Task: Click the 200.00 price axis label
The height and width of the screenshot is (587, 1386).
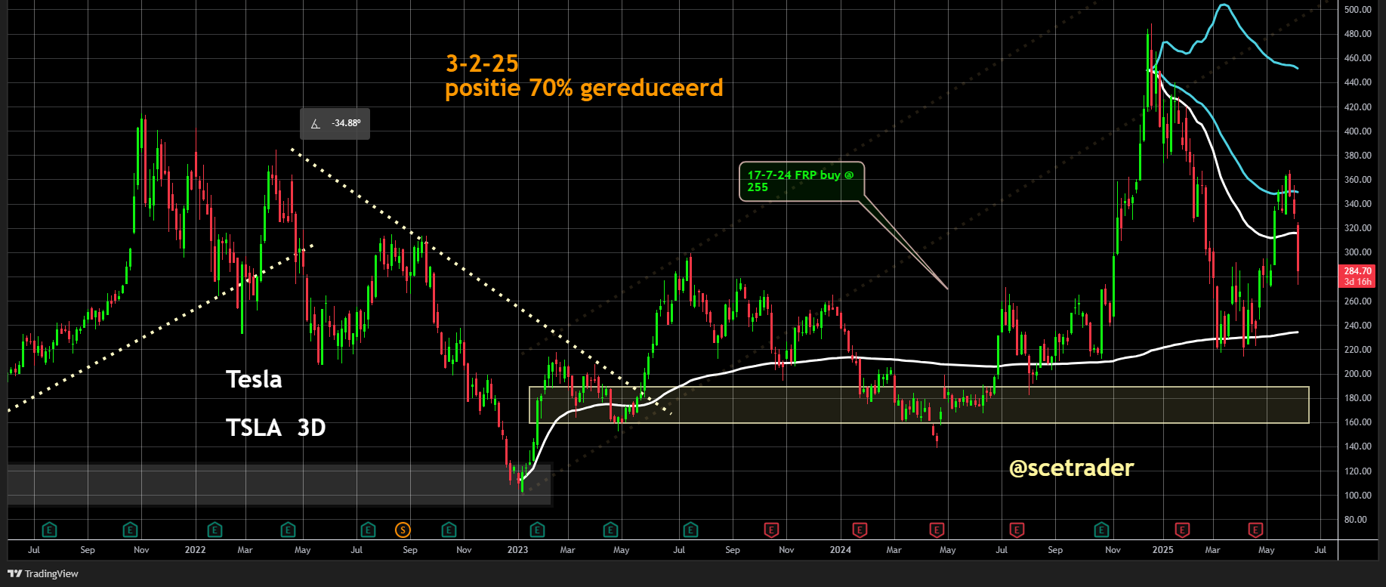Action: [1357, 374]
